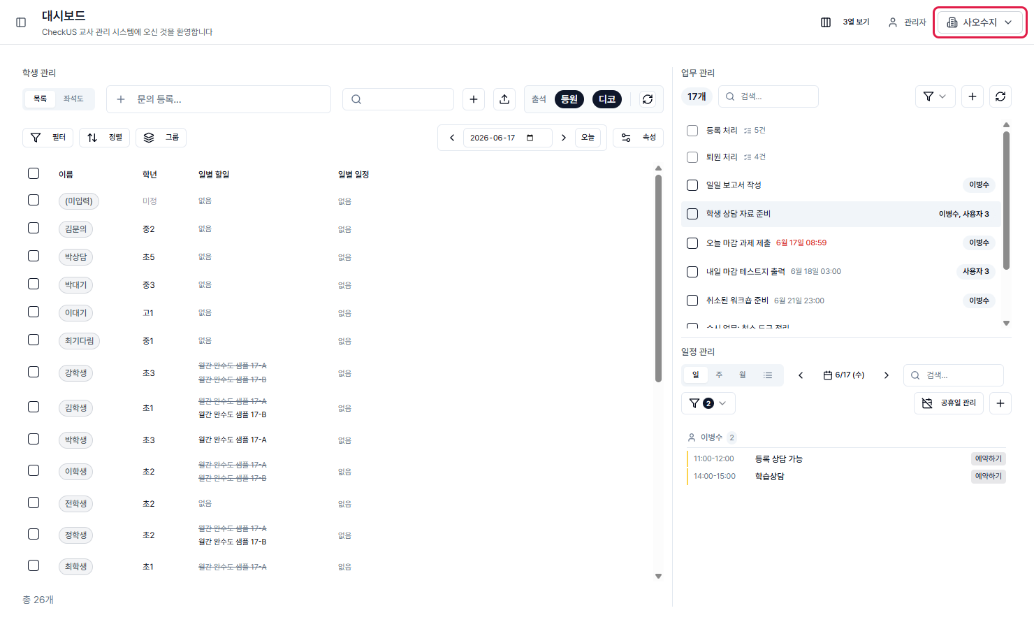Switch schedule to list view icon

click(768, 375)
